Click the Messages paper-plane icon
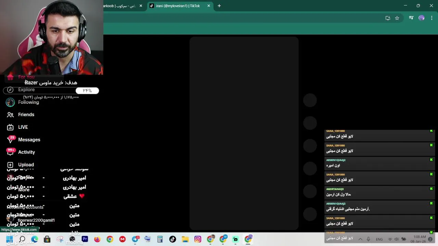The image size is (438, 246). [10, 140]
